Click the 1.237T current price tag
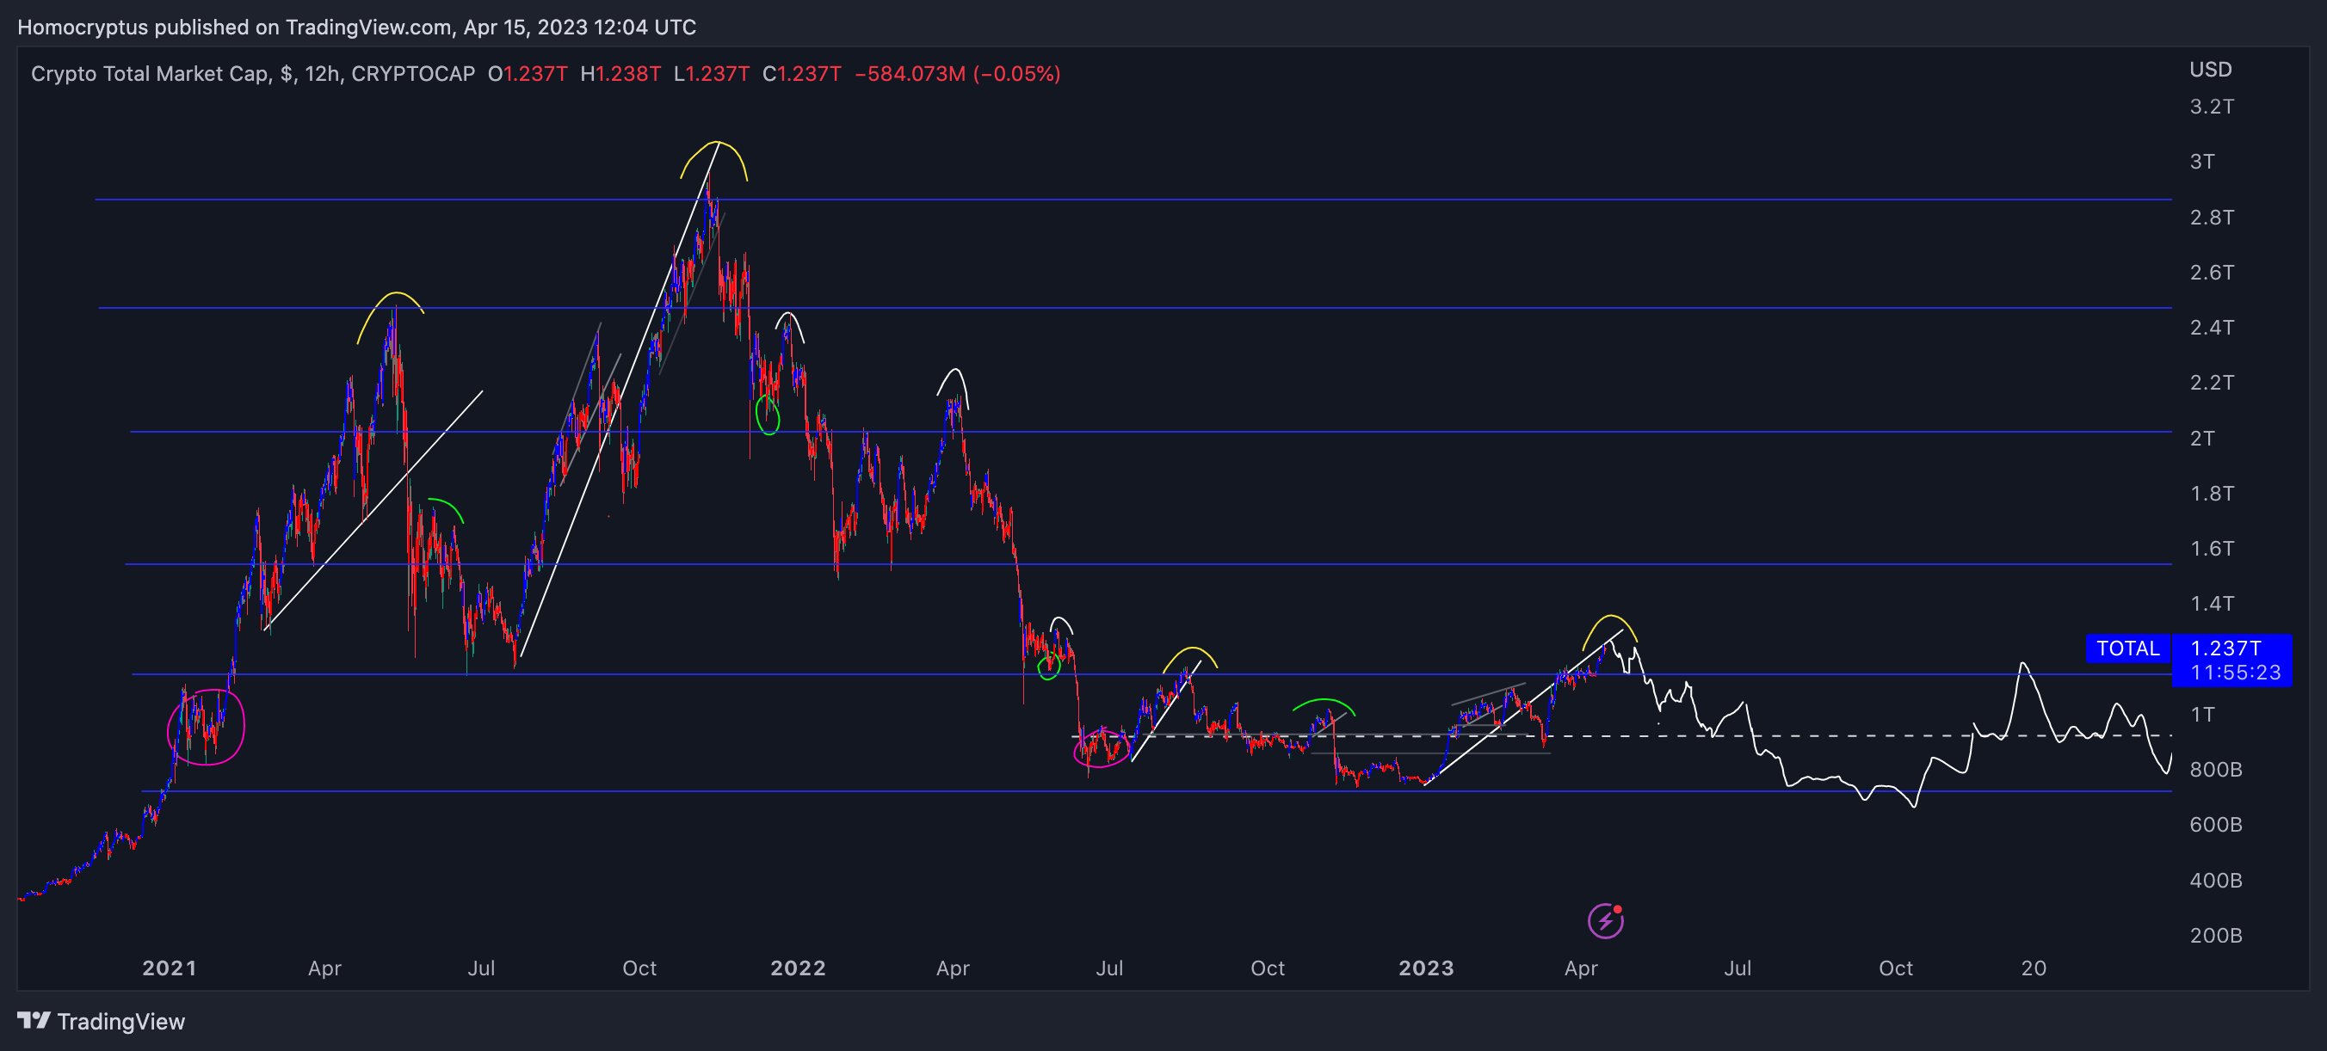 pyautogui.click(x=2225, y=648)
